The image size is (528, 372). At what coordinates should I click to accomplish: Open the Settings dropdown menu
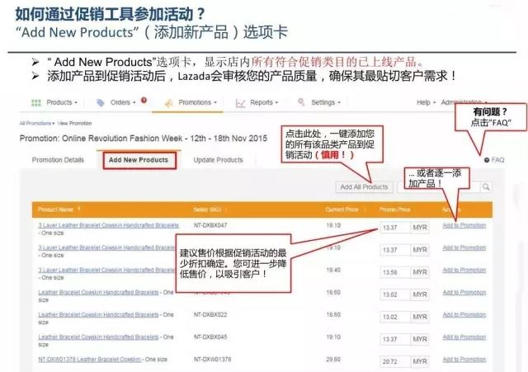point(326,102)
